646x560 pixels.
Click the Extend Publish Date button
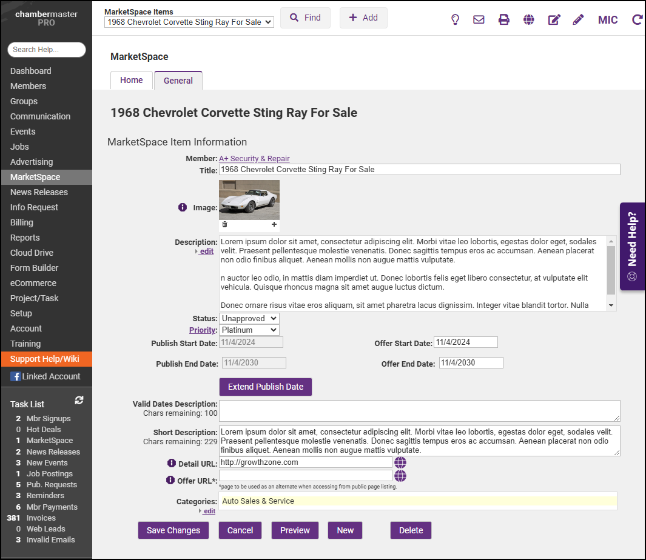[265, 387]
